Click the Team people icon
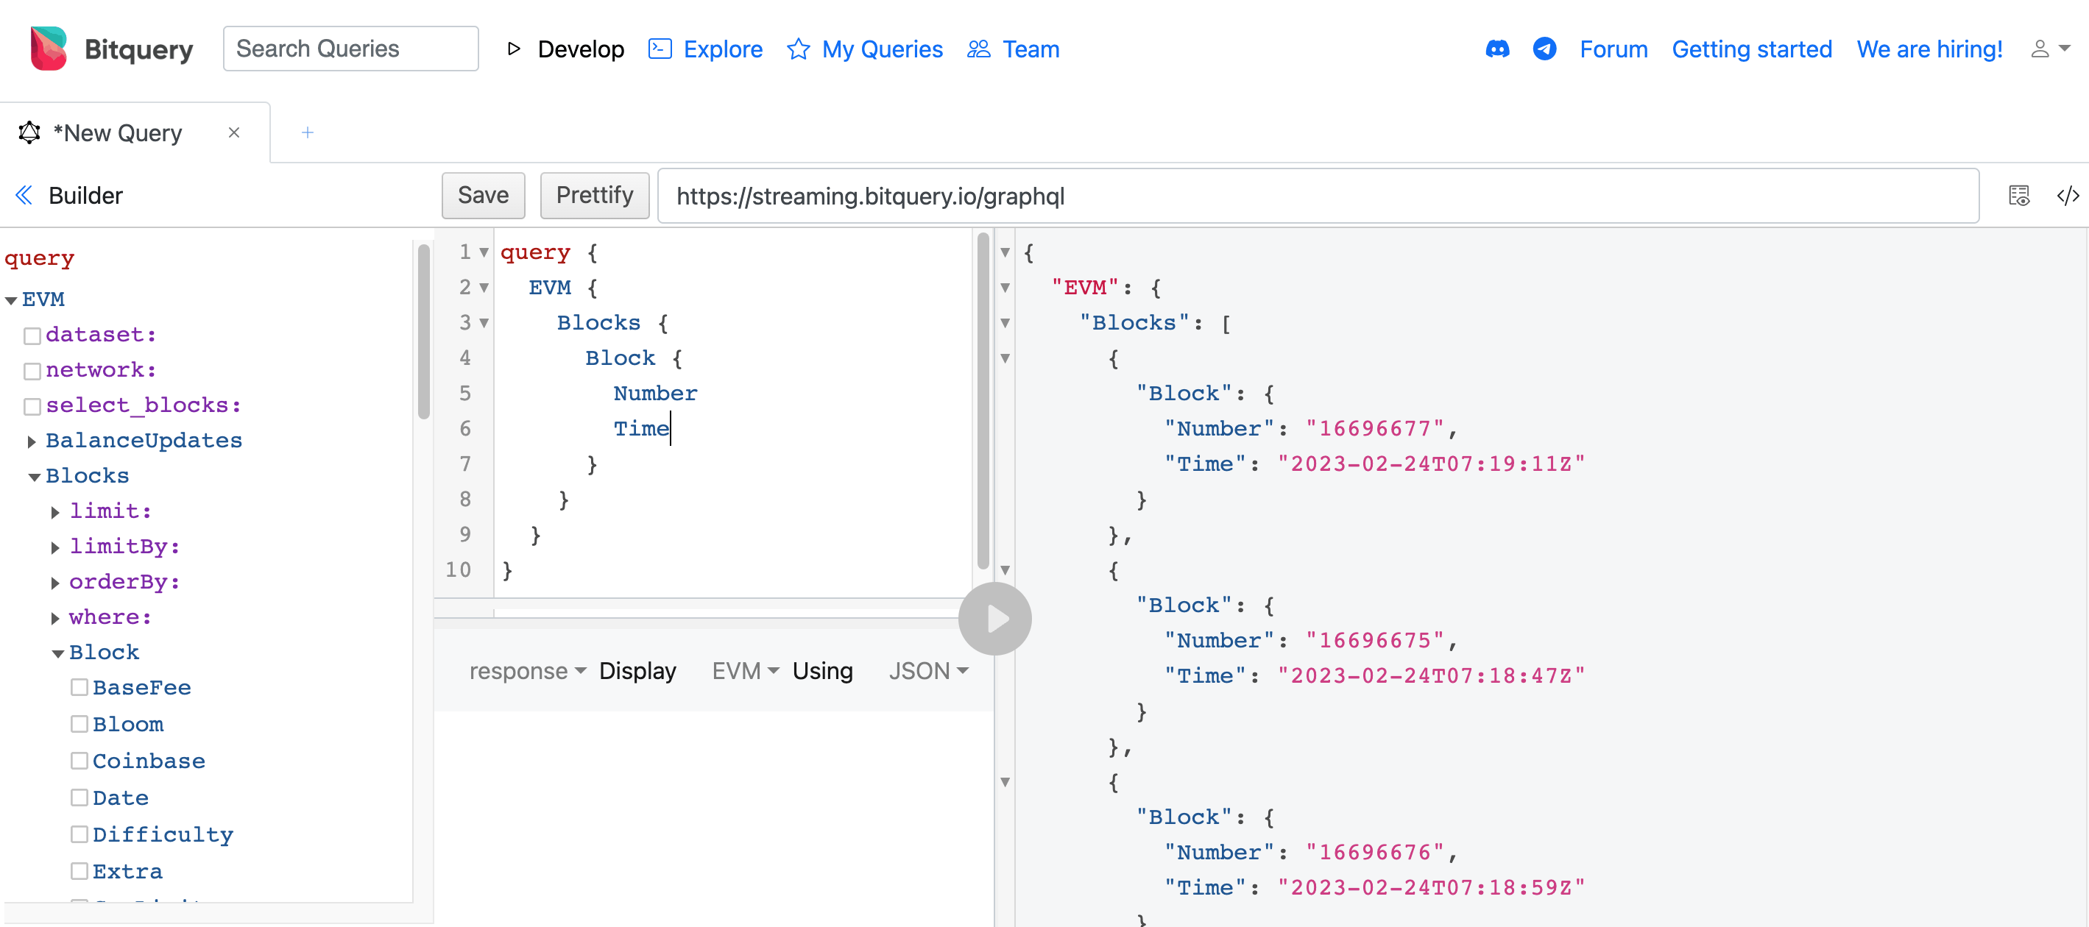 979,49
